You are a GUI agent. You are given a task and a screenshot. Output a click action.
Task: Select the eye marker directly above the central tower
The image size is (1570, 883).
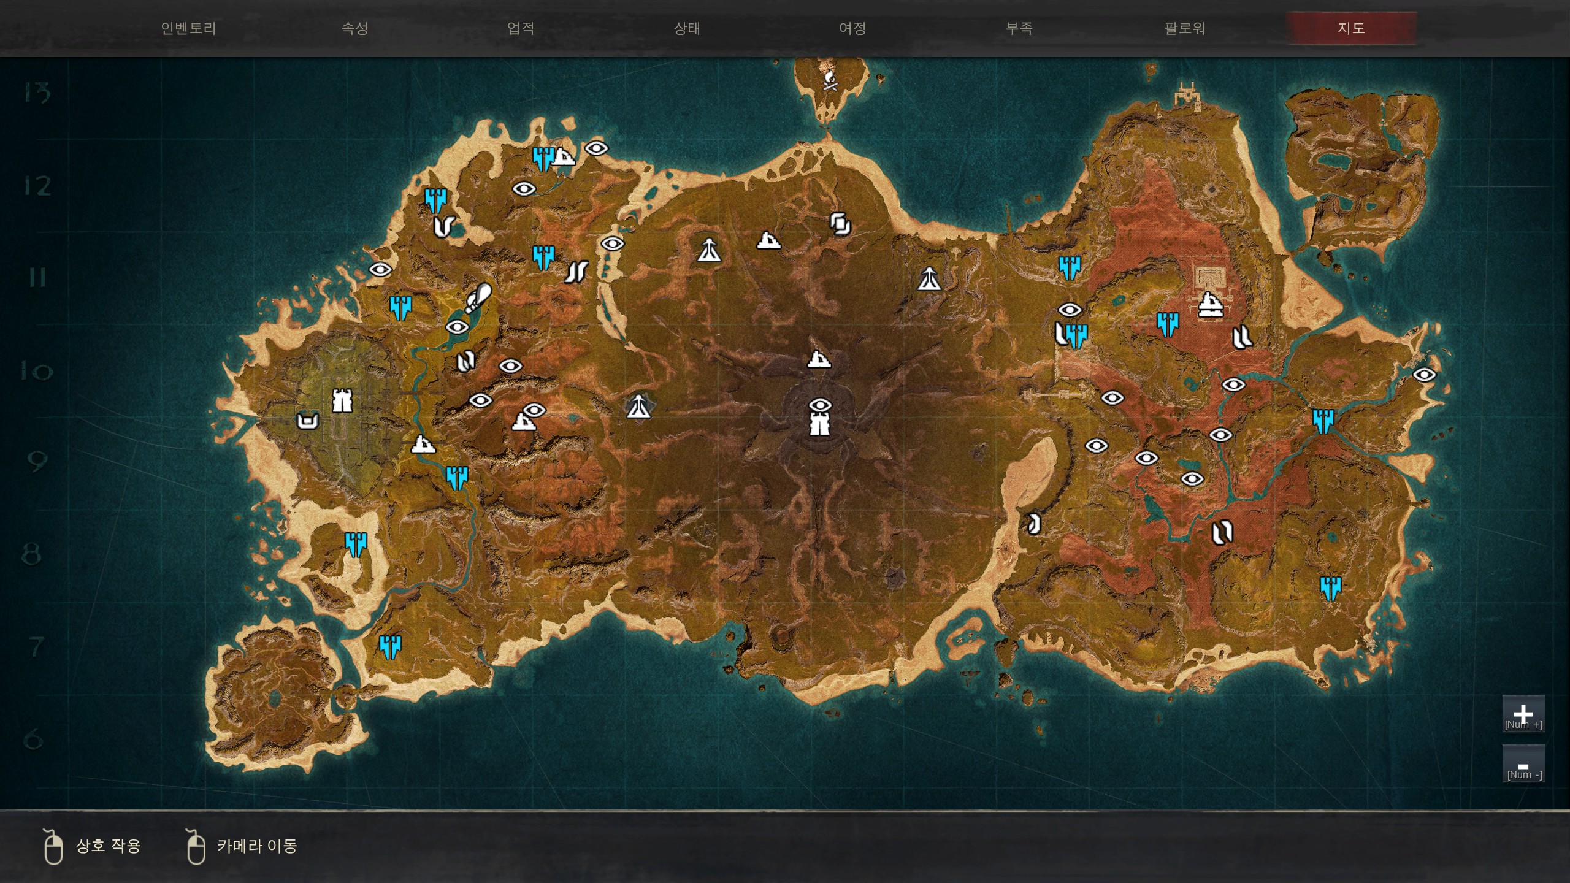click(820, 405)
